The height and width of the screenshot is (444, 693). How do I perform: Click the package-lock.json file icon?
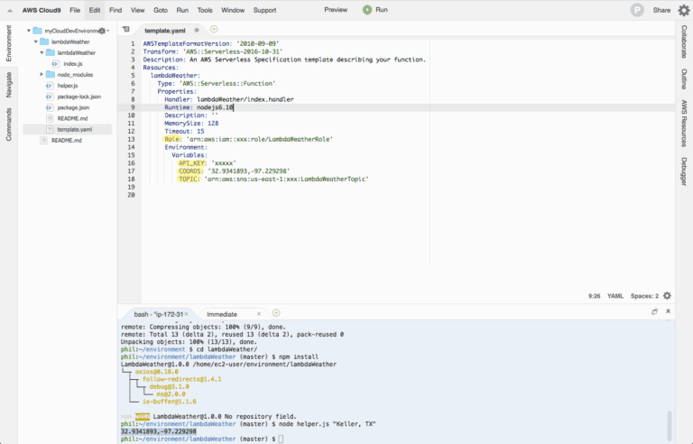tap(50, 97)
